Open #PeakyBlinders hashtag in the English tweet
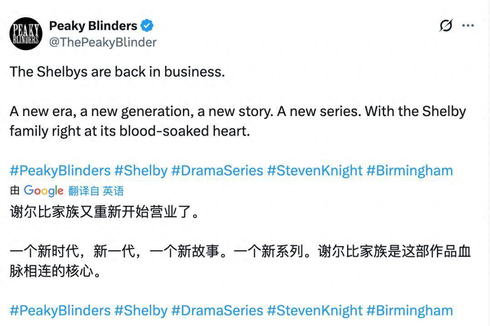 coord(60,170)
